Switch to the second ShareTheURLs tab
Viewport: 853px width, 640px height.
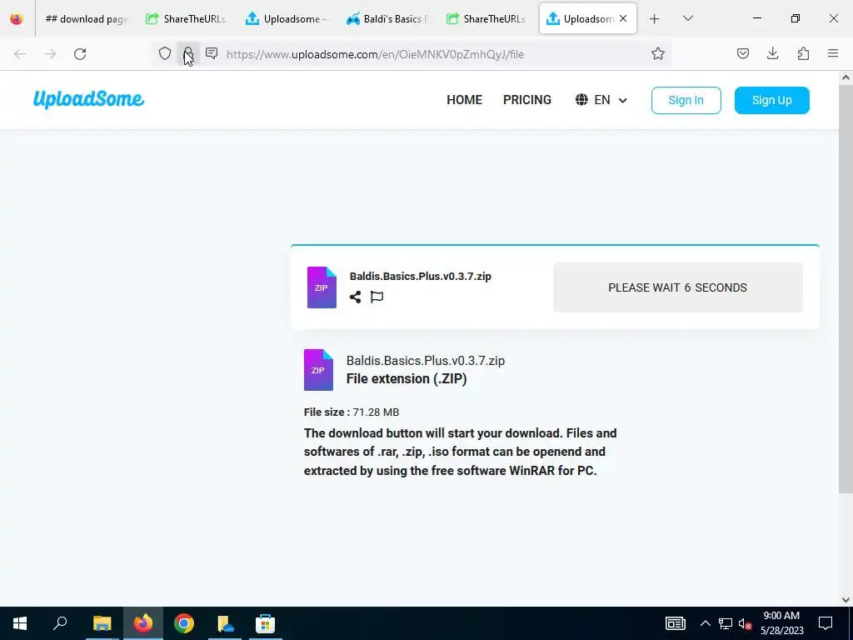[x=486, y=18]
